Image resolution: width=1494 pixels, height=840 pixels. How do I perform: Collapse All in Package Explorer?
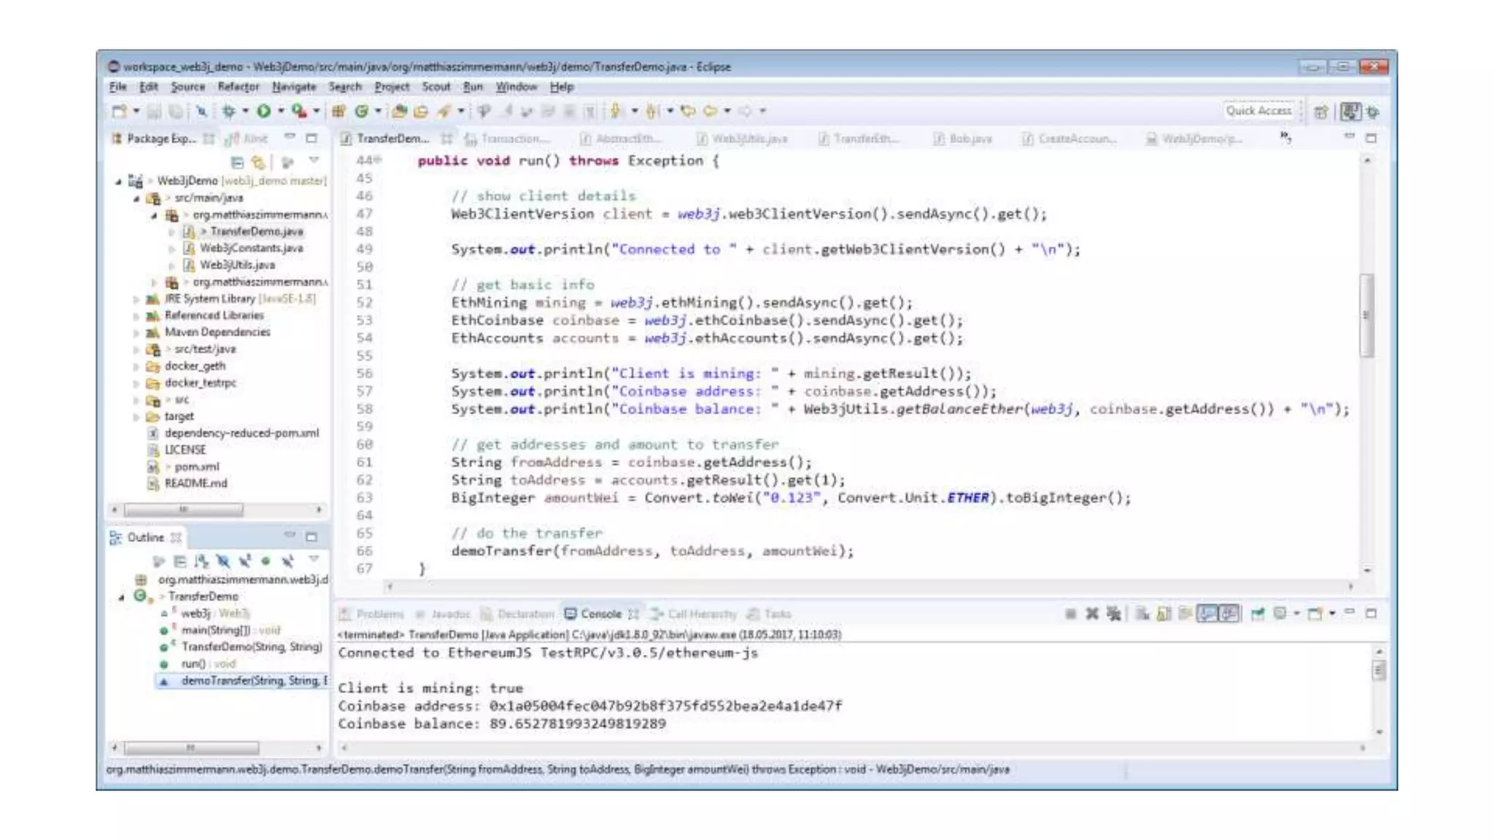(x=237, y=162)
